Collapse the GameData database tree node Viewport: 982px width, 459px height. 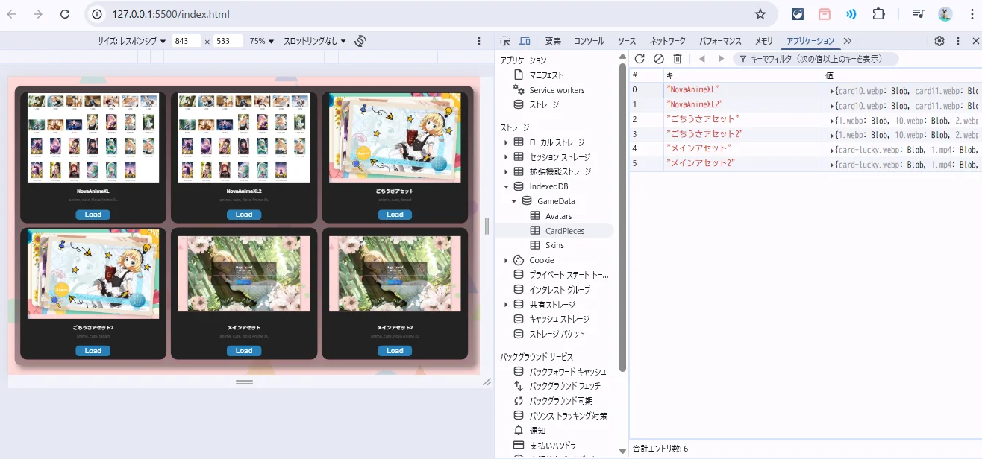(x=514, y=201)
